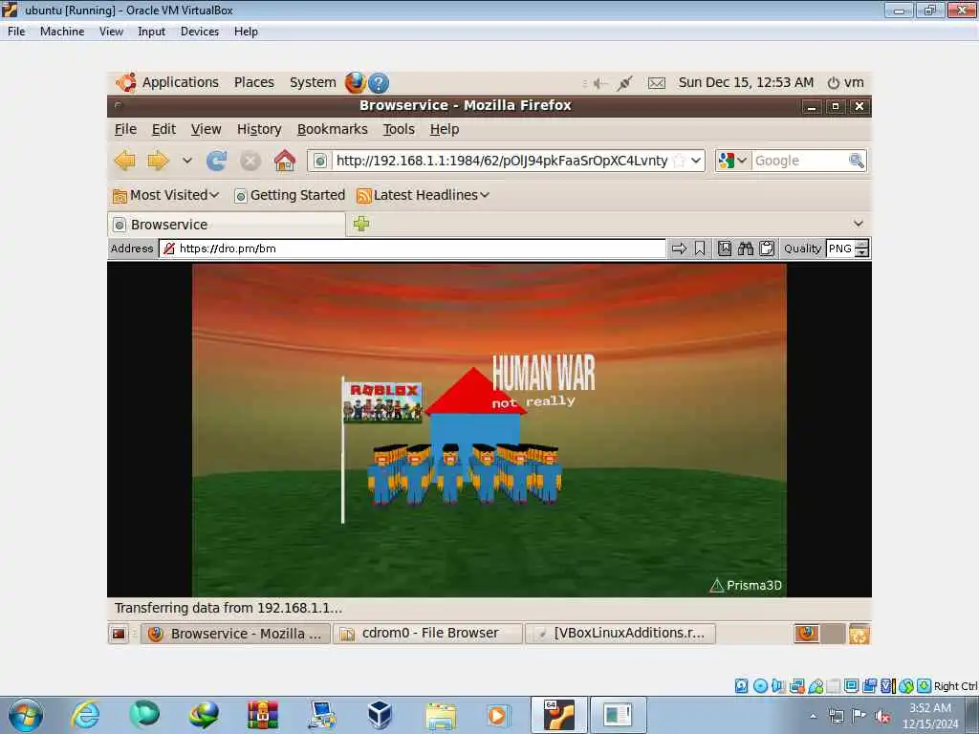This screenshot has width=979, height=734.
Task: Click the Google search box
Action: click(x=800, y=161)
